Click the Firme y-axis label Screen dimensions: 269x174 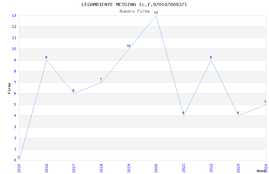point(9,88)
